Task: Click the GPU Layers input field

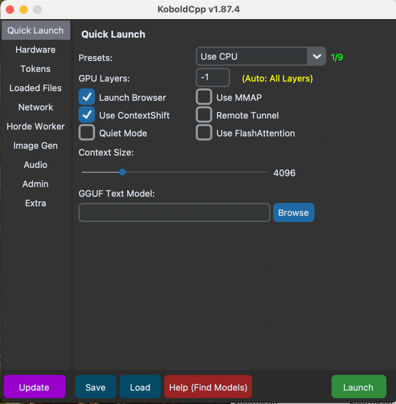Action: [213, 77]
